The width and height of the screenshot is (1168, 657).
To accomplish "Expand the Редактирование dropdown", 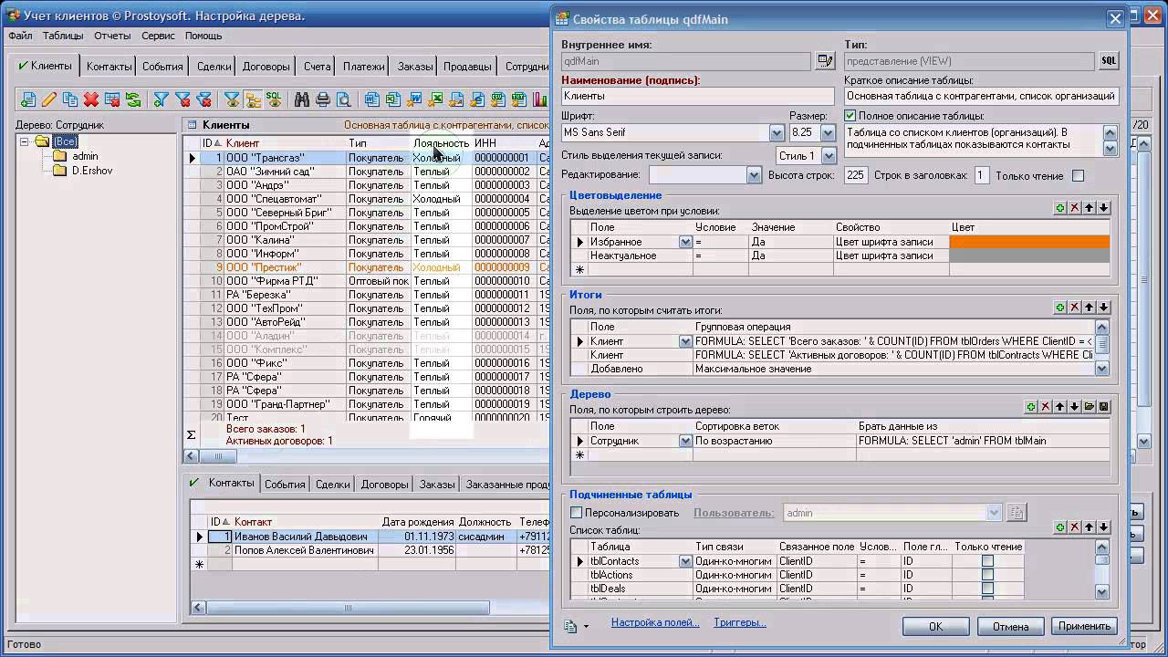I will coord(753,175).
